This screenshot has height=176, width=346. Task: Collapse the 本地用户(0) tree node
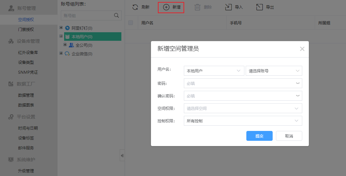61,36
